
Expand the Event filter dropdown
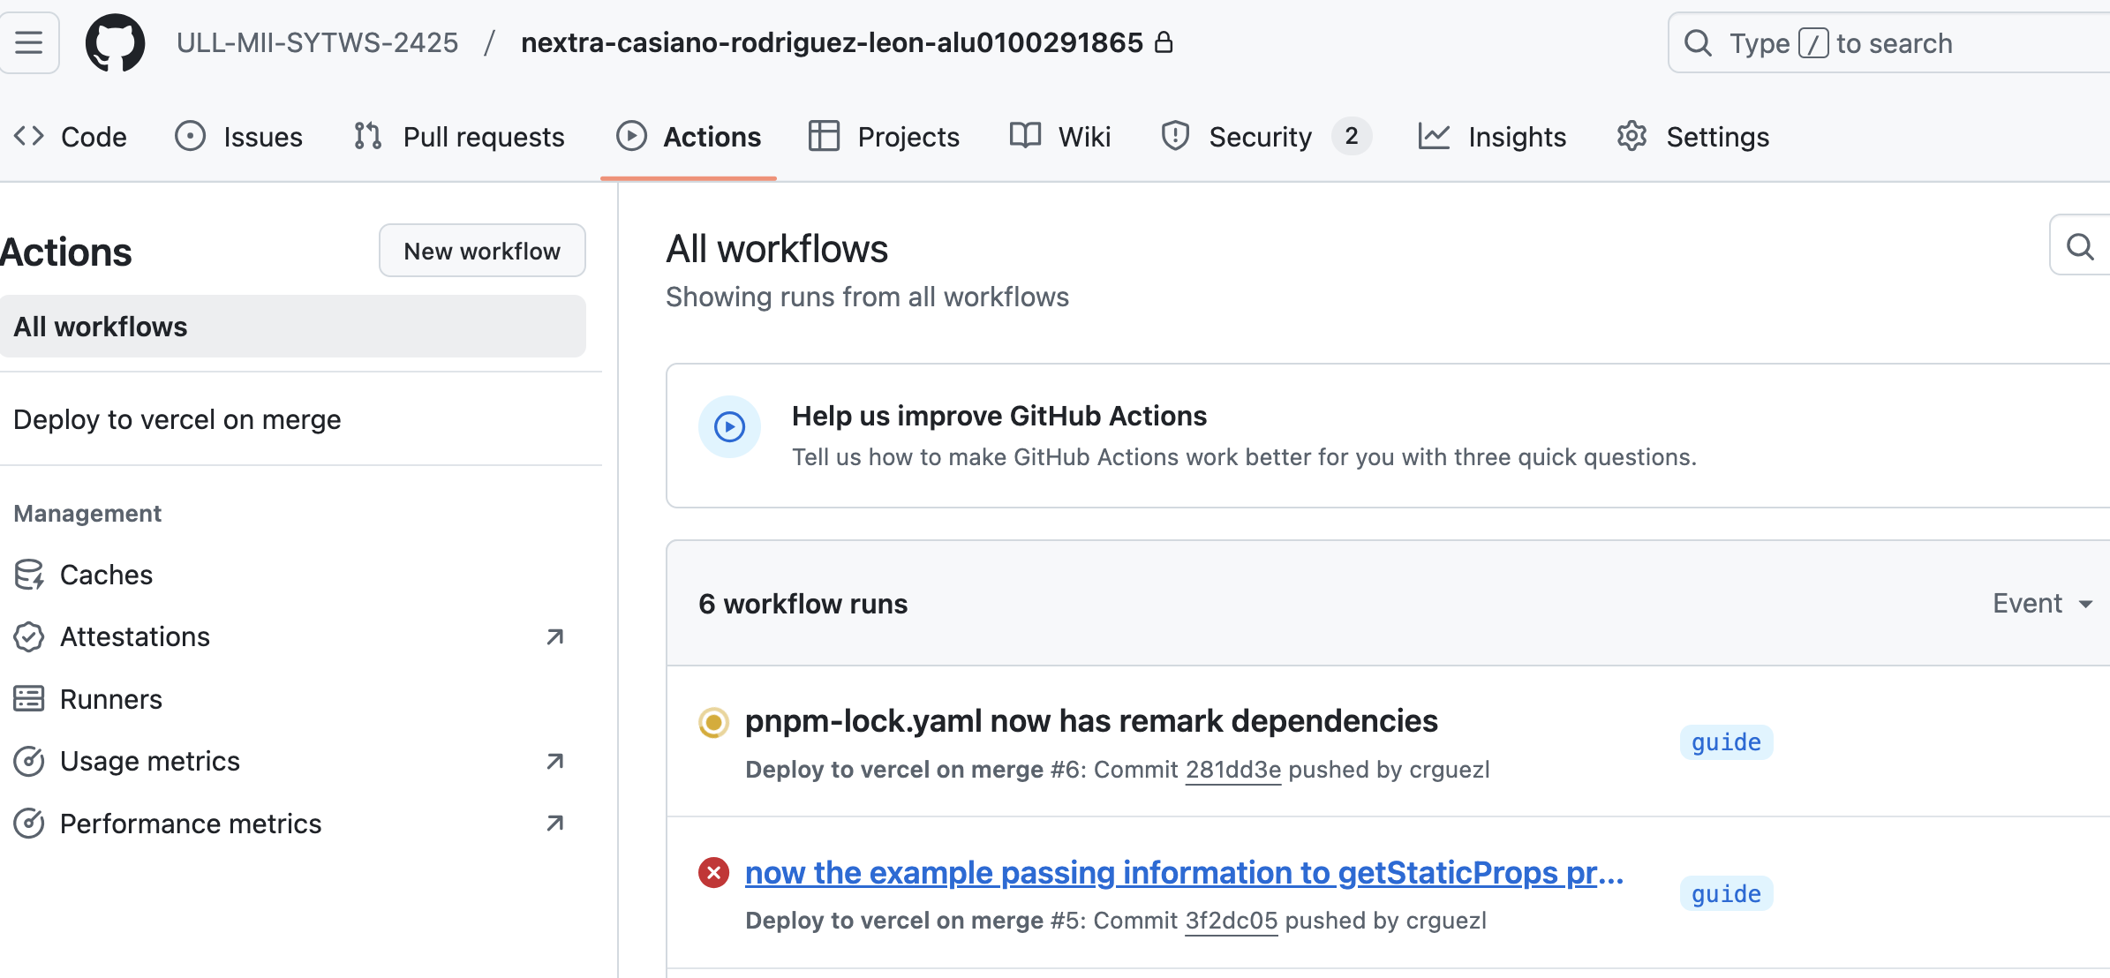pos(2043,604)
